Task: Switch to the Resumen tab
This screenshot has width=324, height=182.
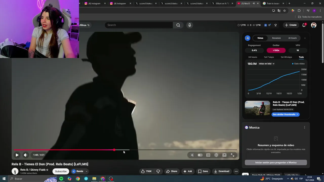Action: (276, 38)
